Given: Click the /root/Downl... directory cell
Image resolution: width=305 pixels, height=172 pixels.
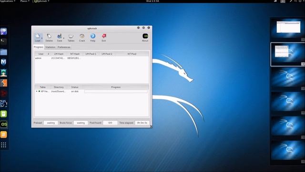Looking at the screenshot, I should pos(58,91).
